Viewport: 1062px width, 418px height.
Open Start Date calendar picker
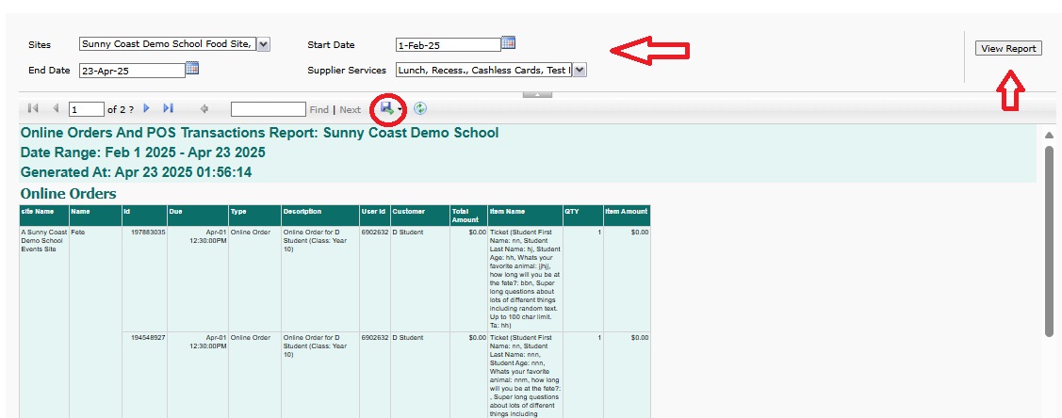point(508,42)
